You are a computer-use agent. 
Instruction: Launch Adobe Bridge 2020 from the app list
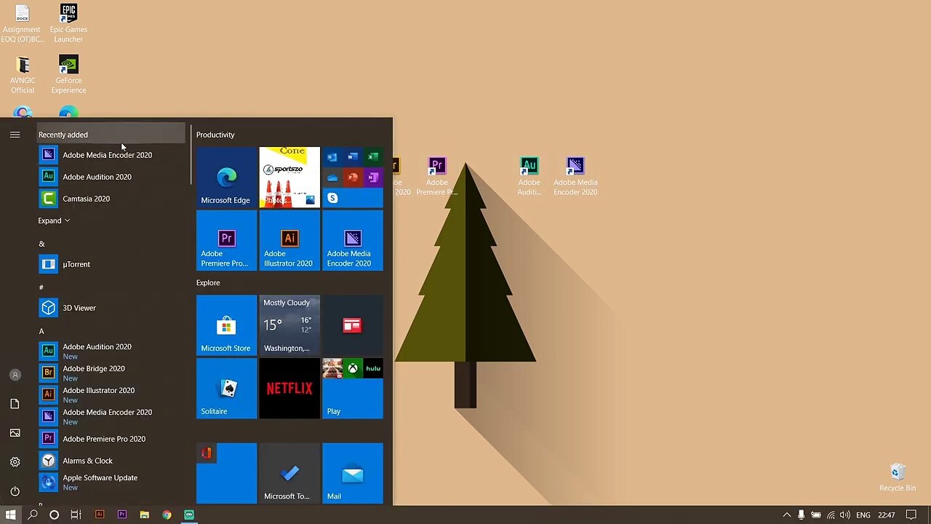pos(111,373)
